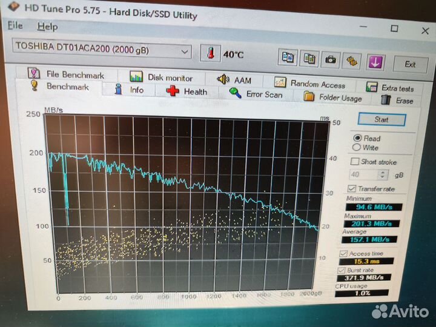Click the Average 157.1 MB/s value

(x=369, y=239)
